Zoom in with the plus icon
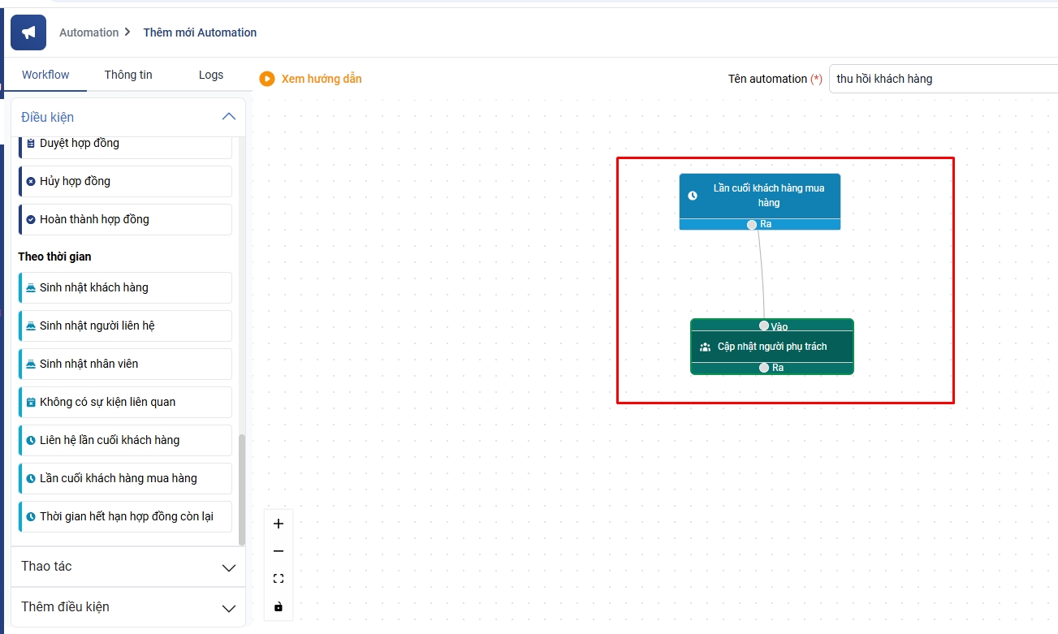Screen dimensions: 1058x634 [x=279, y=524]
